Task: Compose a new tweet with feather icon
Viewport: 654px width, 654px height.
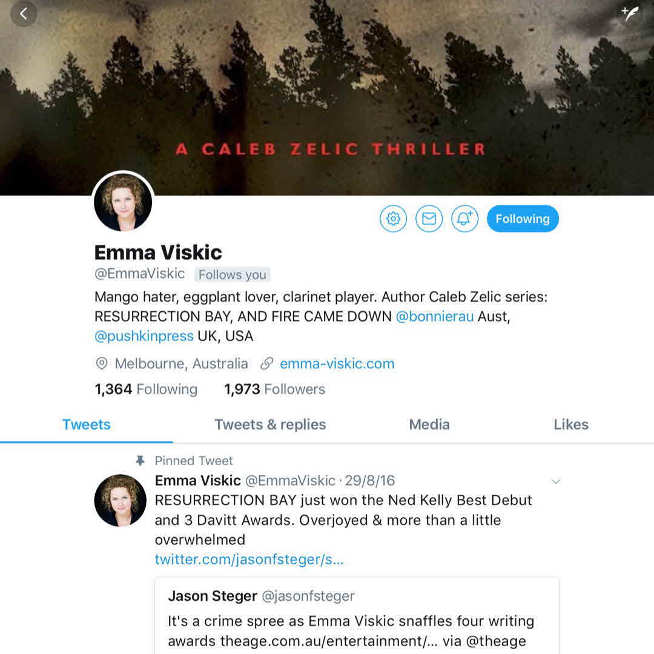Action: (x=630, y=13)
